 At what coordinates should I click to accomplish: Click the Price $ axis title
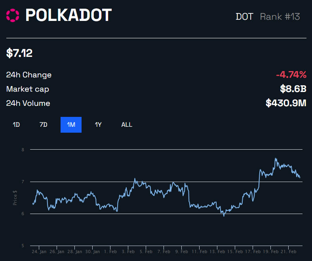[x=15, y=198]
